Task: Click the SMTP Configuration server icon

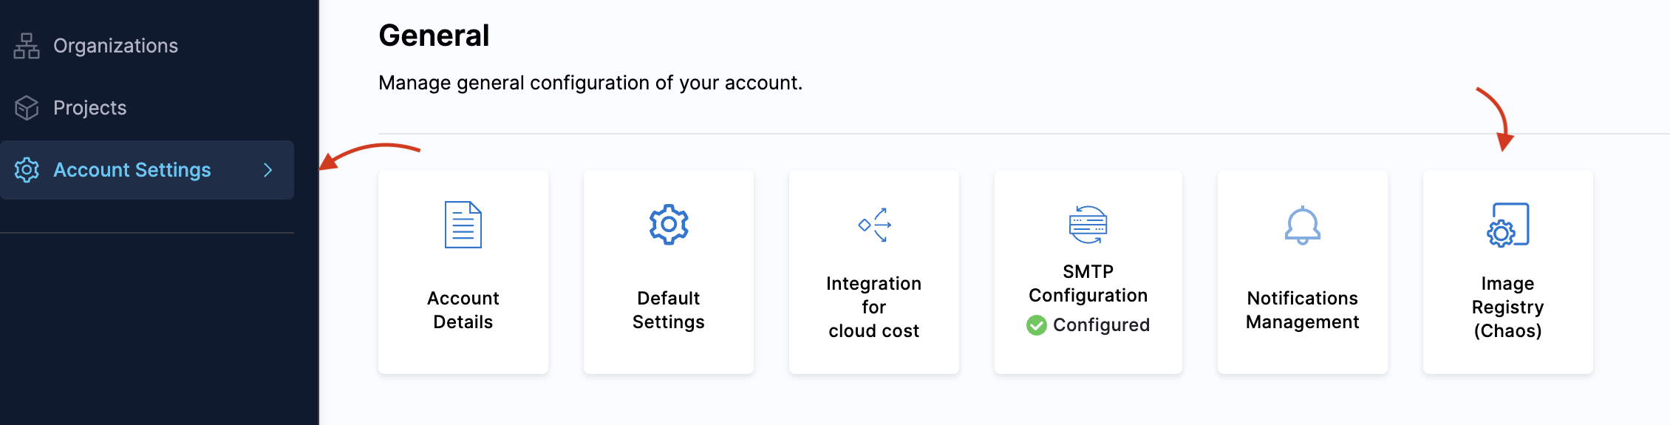Action: click(1088, 225)
